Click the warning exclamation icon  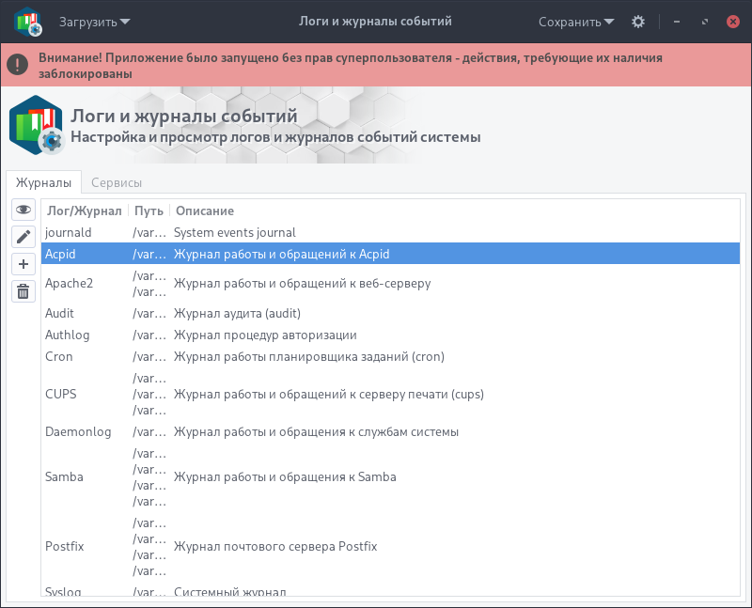(x=18, y=64)
